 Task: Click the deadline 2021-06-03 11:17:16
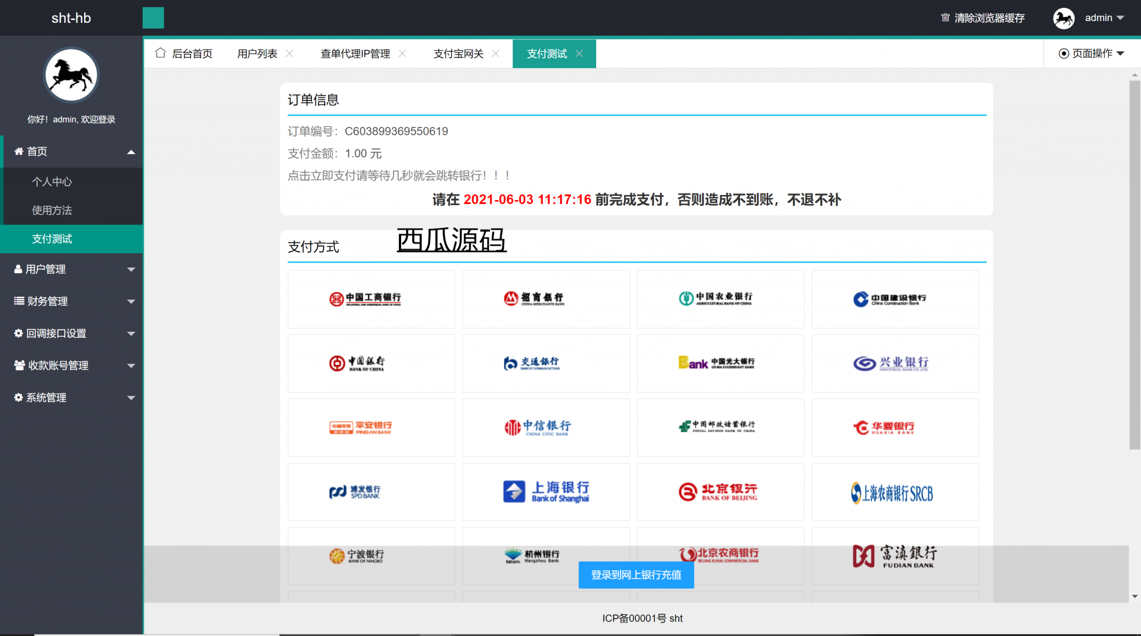click(x=527, y=200)
